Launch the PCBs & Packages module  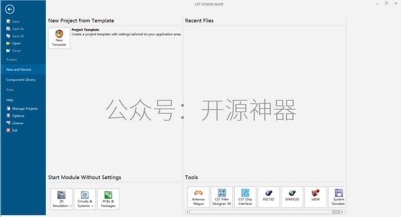pos(108,199)
